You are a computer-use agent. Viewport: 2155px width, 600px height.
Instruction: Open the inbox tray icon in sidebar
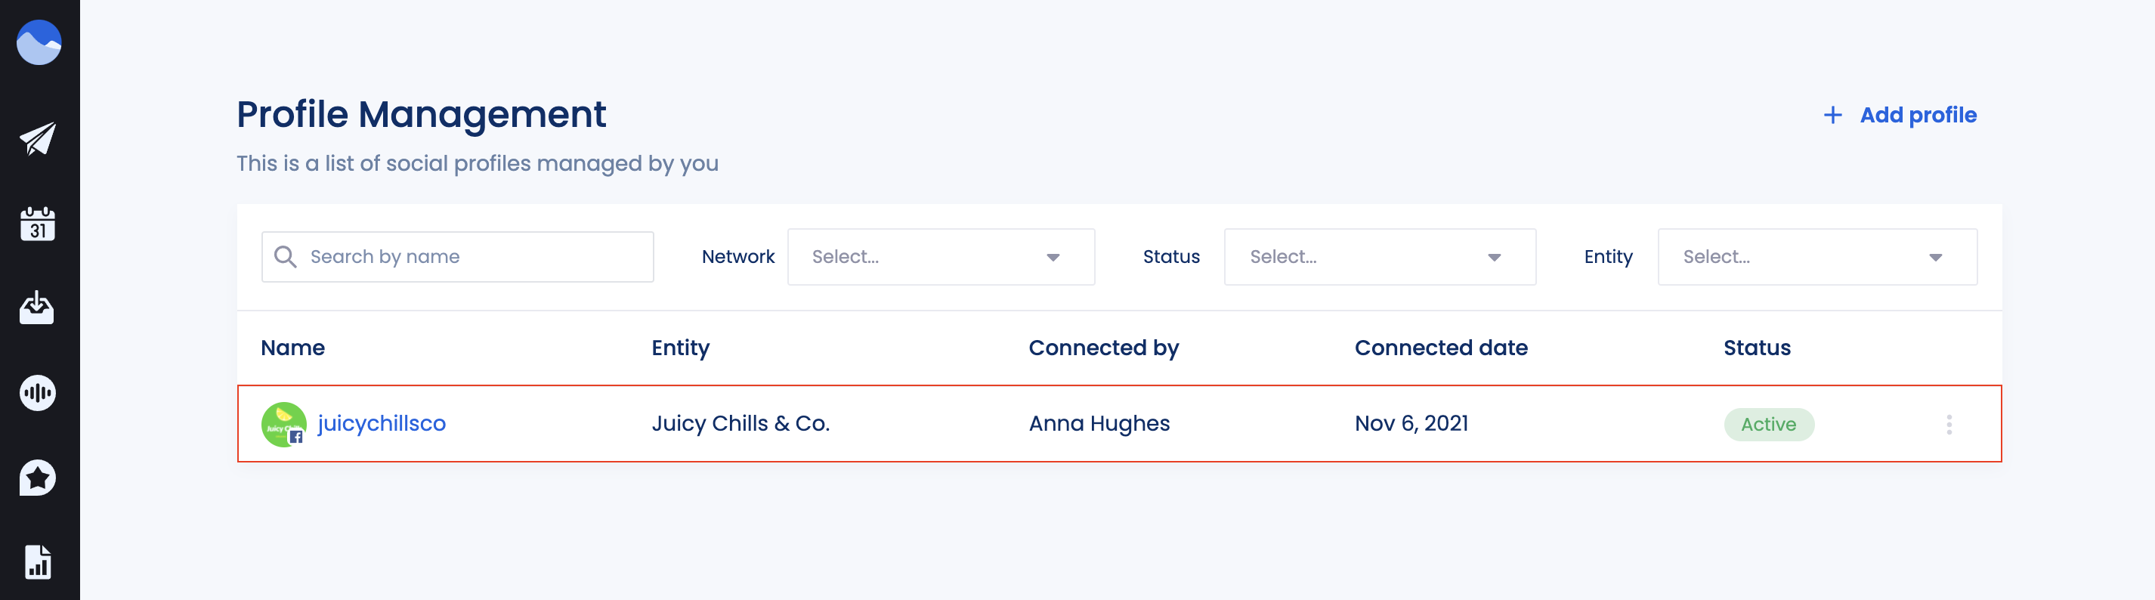(x=38, y=308)
